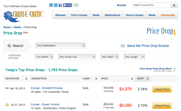The image size is (181, 111).
Task: Open the Find a Cruise menu
Action: (x=79, y=15)
